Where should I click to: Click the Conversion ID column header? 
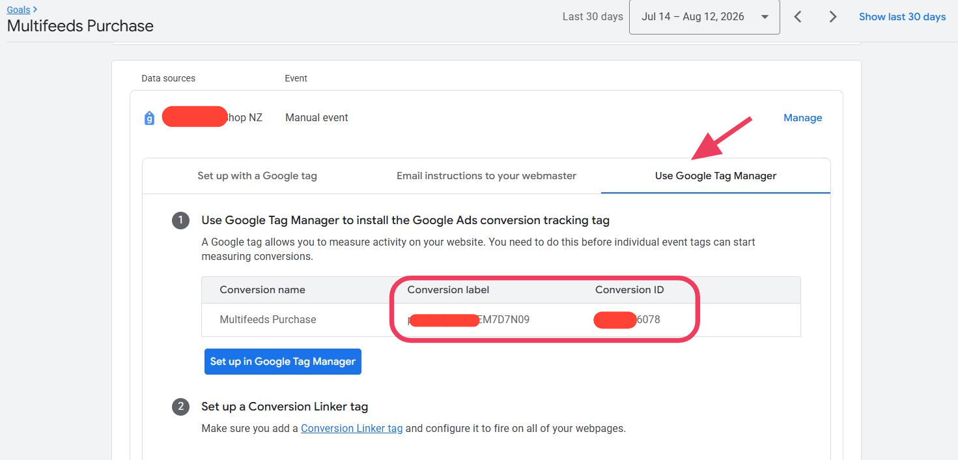[630, 290]
